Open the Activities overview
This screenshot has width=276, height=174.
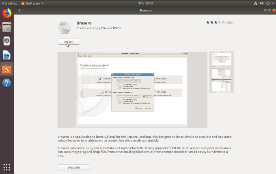pyautogui.click(x=9, y=3)
